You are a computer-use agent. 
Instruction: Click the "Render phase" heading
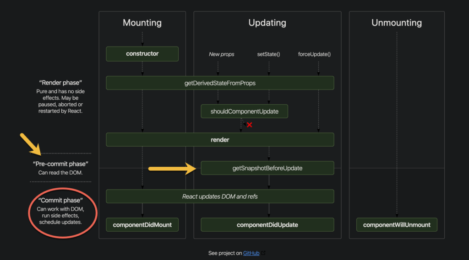point(60,83)
